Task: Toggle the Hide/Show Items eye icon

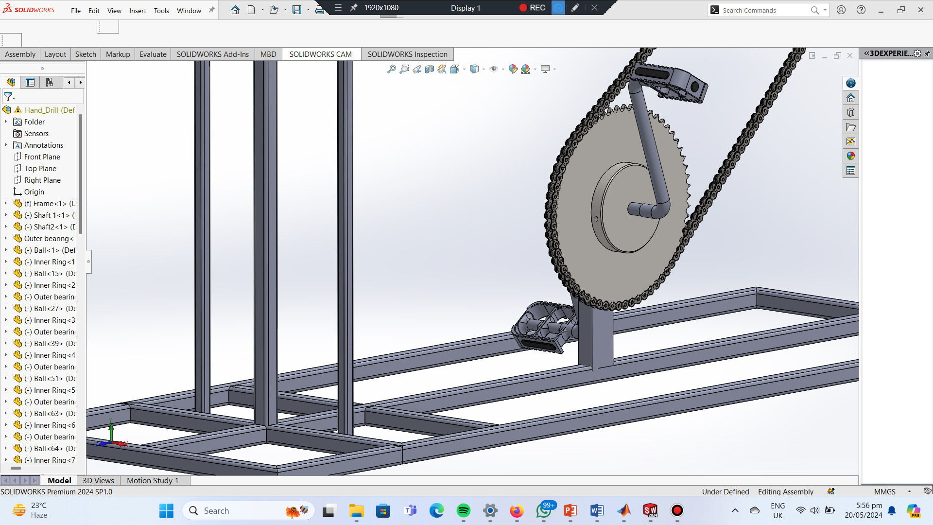Action: (494, 69)
